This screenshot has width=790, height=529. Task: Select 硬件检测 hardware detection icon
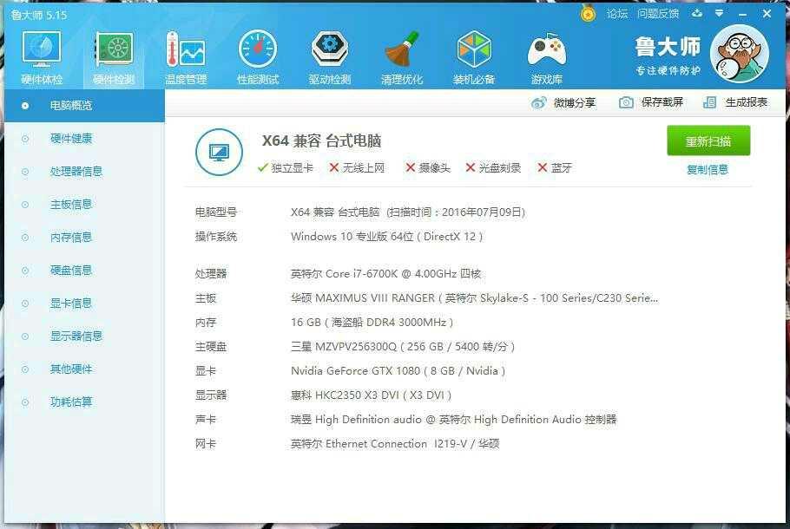click(114, 56)
